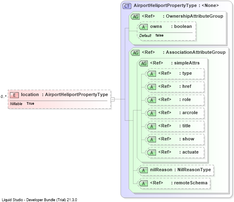
Task: Click the A icon of arcrole attribute
Action: point(151,113)
